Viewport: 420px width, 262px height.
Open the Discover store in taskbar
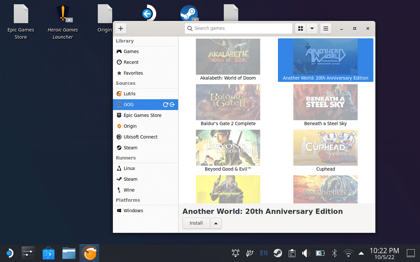pyautogui.click(x=49, y=253)
